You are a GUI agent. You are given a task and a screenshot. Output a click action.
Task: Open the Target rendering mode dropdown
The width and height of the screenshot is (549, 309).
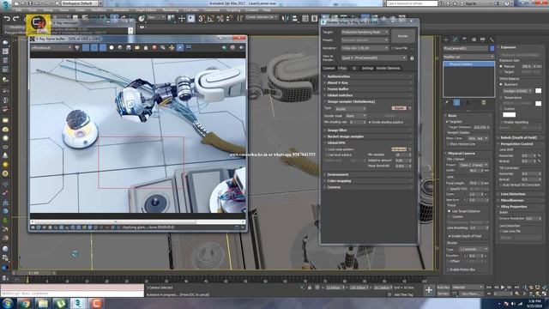[365, 32]
